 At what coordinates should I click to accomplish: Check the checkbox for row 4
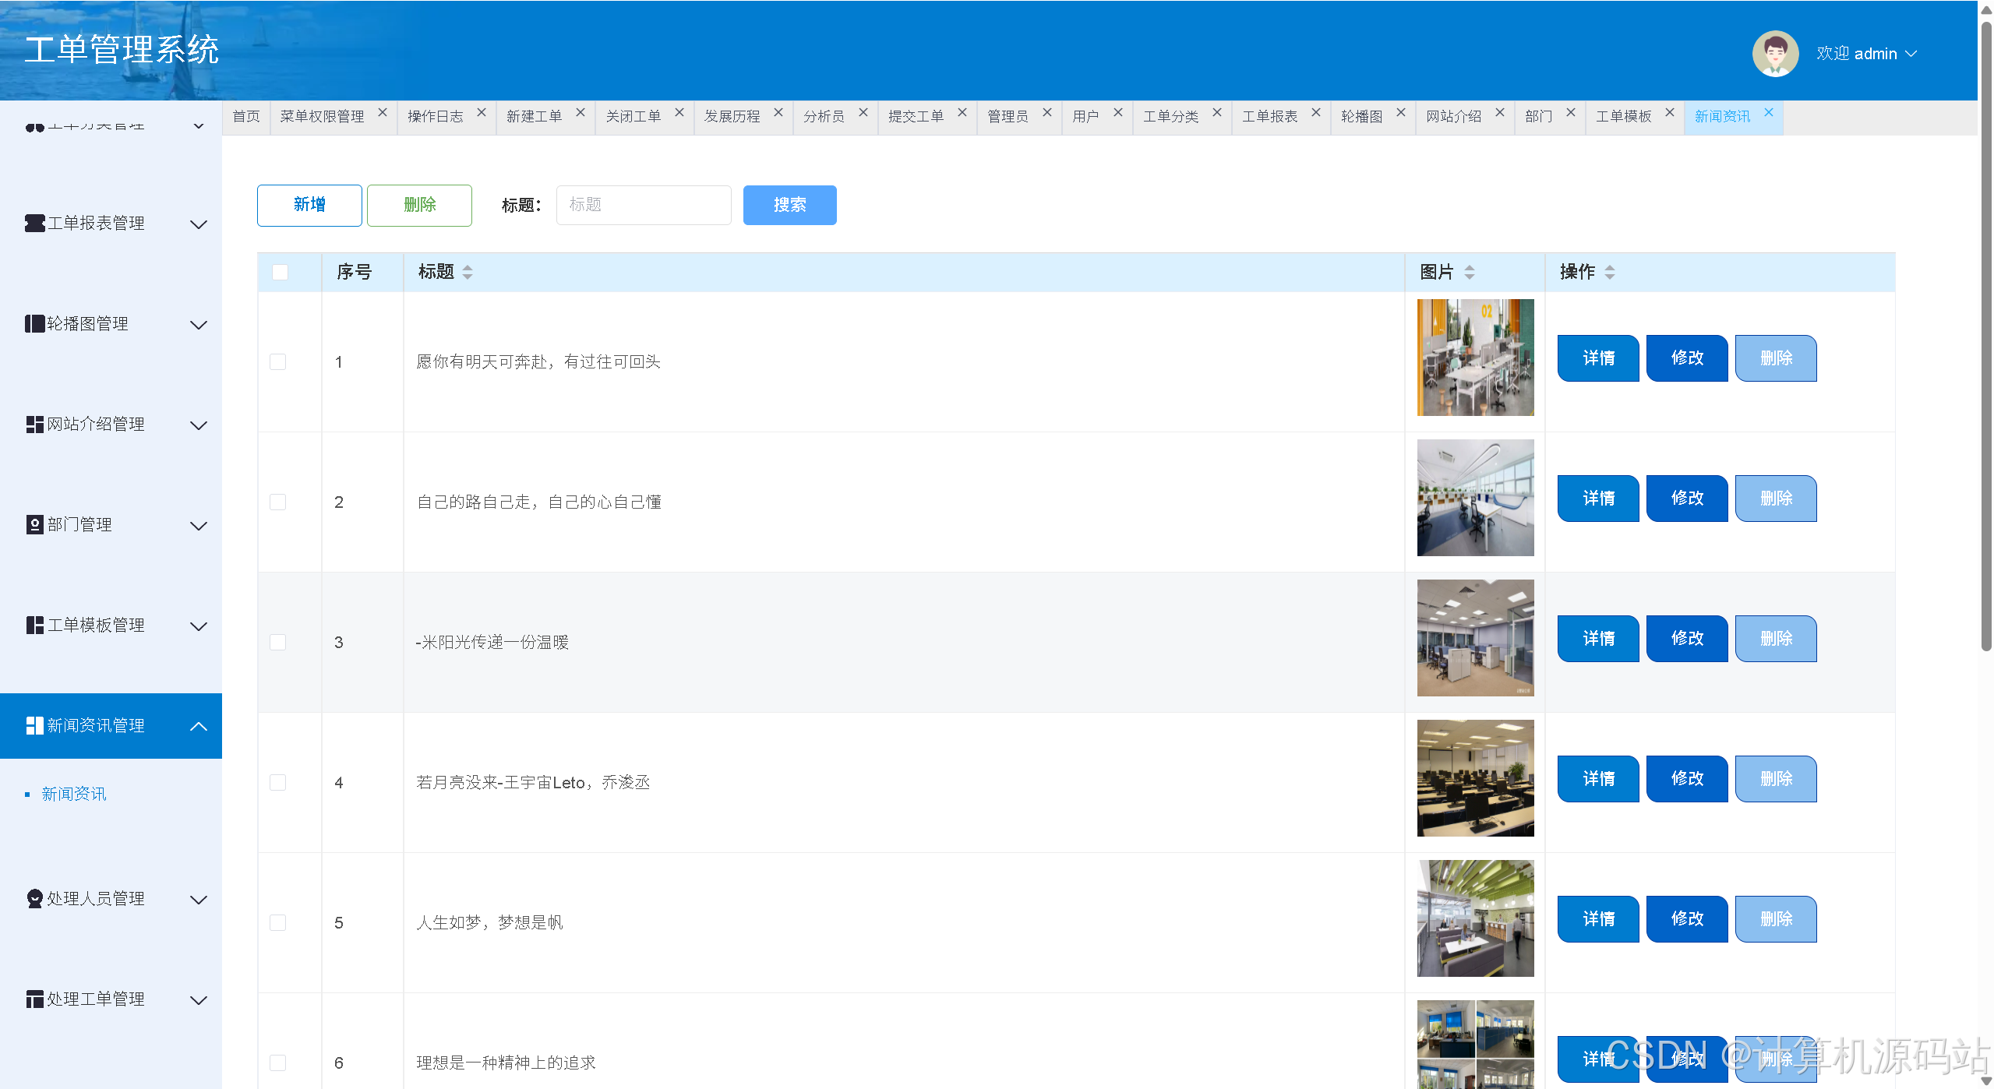click(277, 783)
